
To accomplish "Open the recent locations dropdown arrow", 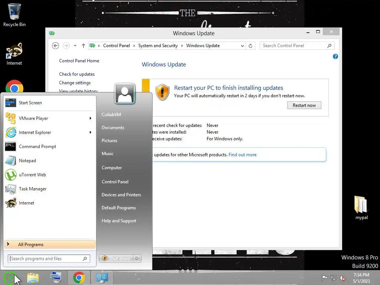I will tap(75, 46).
